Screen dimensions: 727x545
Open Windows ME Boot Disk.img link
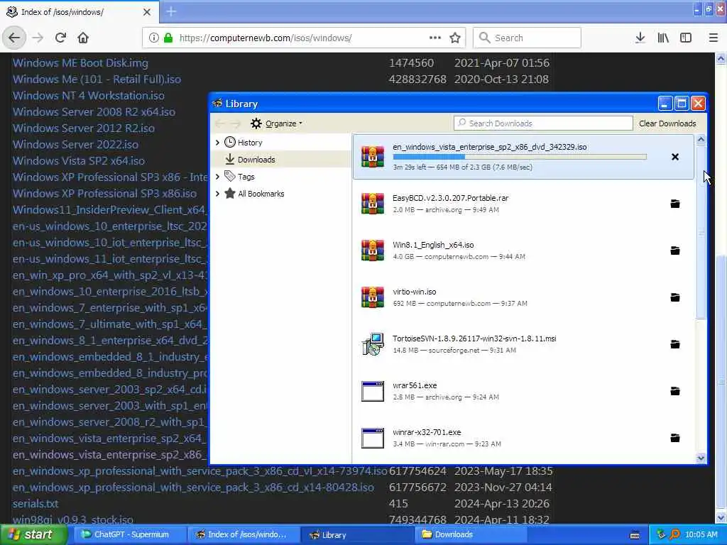[80, 63]
